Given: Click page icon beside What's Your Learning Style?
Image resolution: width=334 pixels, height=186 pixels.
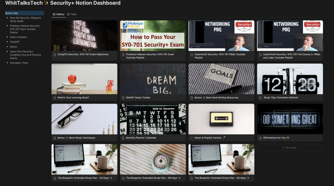Looking at the screenshot, I should point(55,98).
